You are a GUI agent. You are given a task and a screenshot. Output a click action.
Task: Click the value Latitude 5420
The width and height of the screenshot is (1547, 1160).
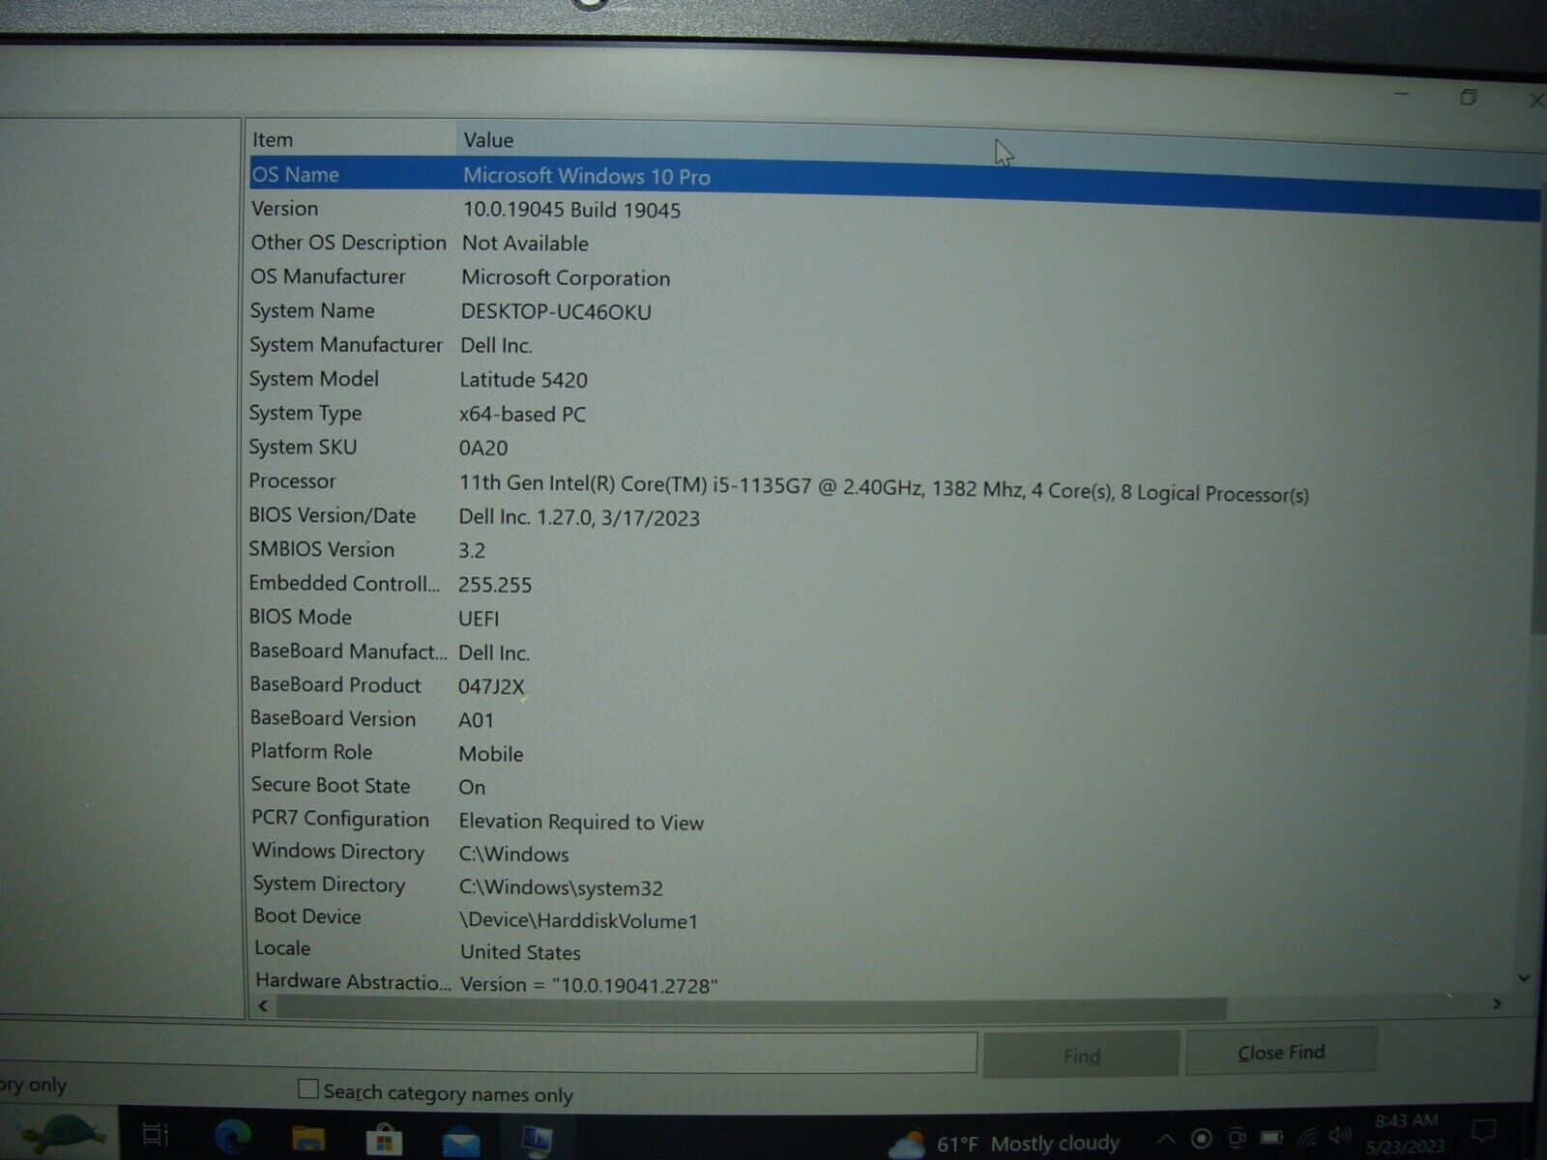523,380
